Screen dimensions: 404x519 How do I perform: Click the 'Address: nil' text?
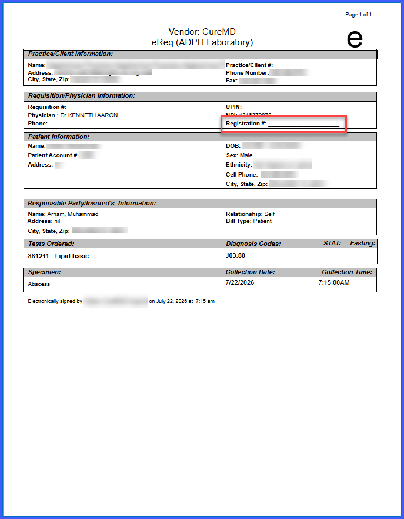(x=44, y=221)
